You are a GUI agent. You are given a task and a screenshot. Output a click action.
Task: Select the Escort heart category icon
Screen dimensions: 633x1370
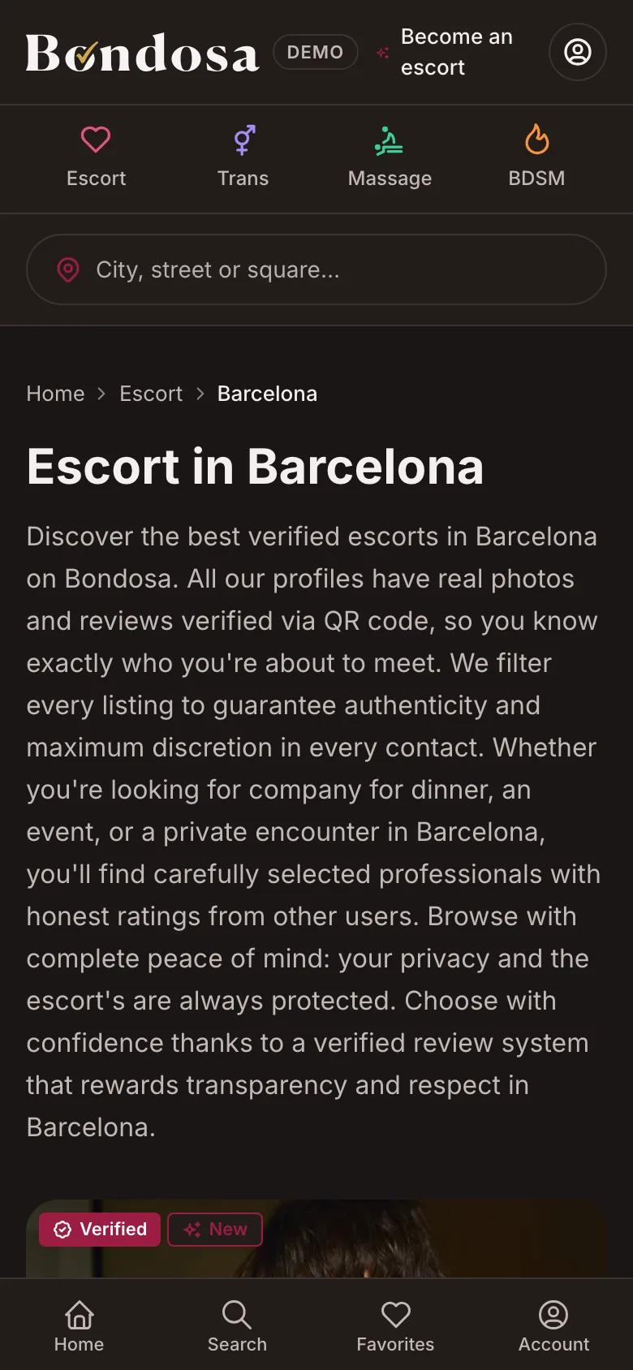[96, 140]
